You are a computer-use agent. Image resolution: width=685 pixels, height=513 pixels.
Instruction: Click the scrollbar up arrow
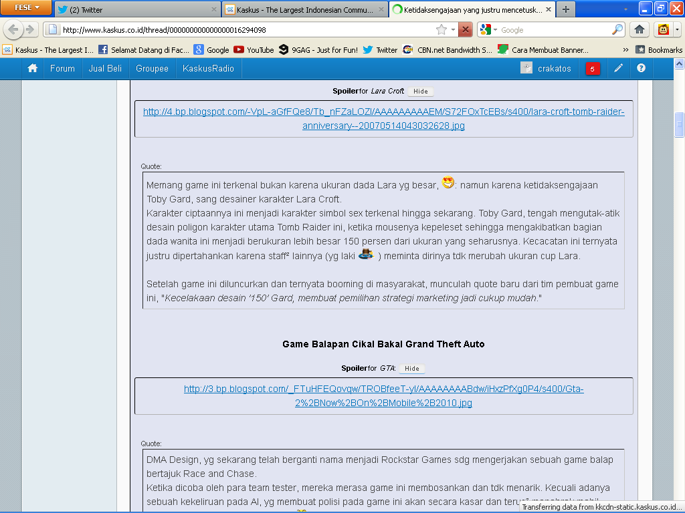680,63
